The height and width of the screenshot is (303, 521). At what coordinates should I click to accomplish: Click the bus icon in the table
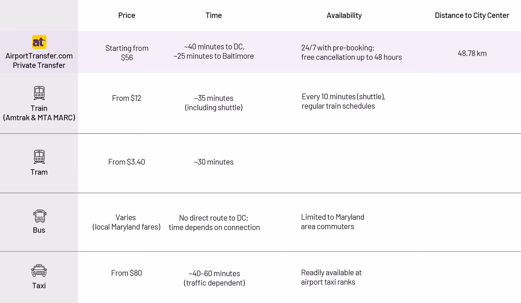click(40, 216)
